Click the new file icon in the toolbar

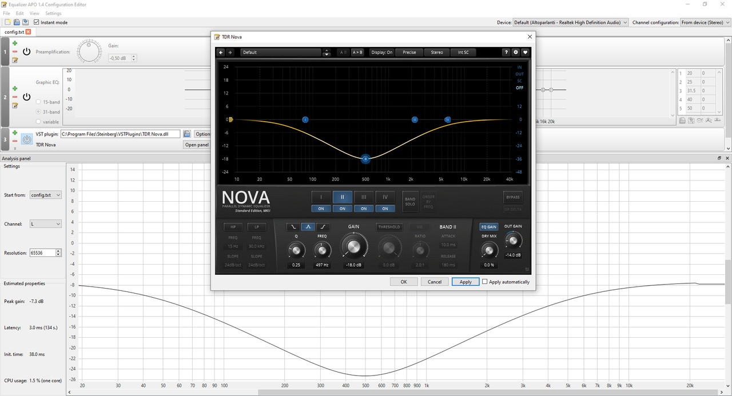point(7,22)
